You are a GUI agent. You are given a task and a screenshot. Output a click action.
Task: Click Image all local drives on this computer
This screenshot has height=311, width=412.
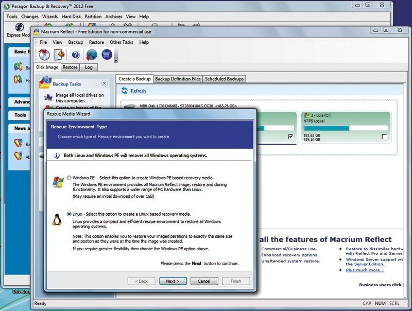[x=80, y=98]
